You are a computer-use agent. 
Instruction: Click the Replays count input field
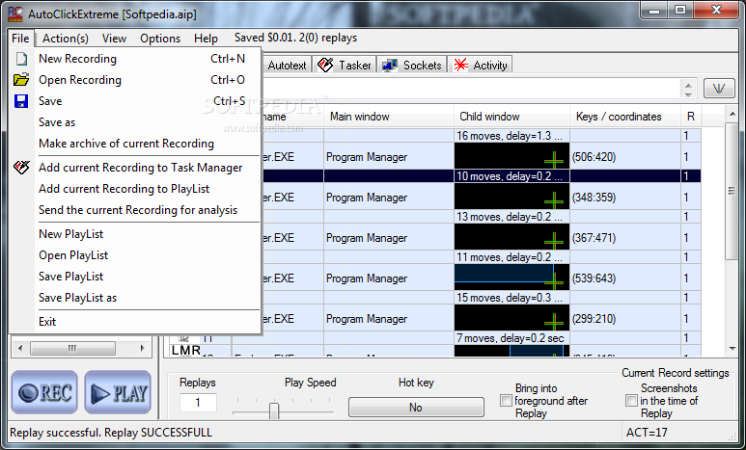tap(198, 403)
